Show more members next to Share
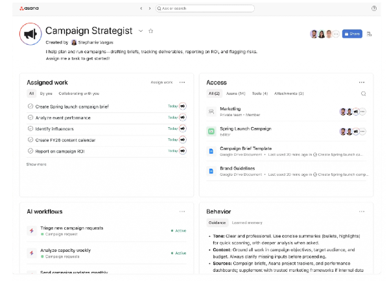Image resolution: width=389 pixels, height=281 pixels. tap(336, 34)
